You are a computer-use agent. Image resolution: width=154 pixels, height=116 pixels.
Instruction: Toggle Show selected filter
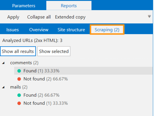click(54, 51)
